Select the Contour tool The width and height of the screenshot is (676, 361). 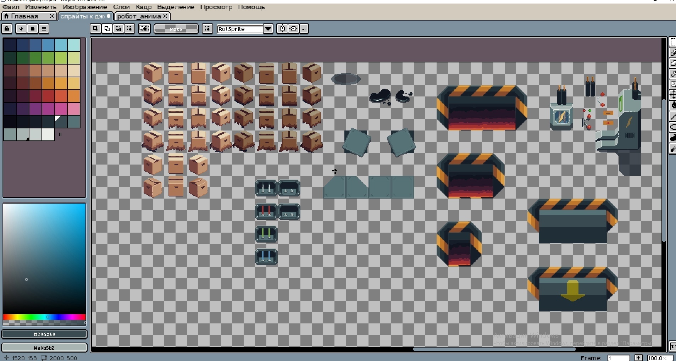[x=672, y=138]
